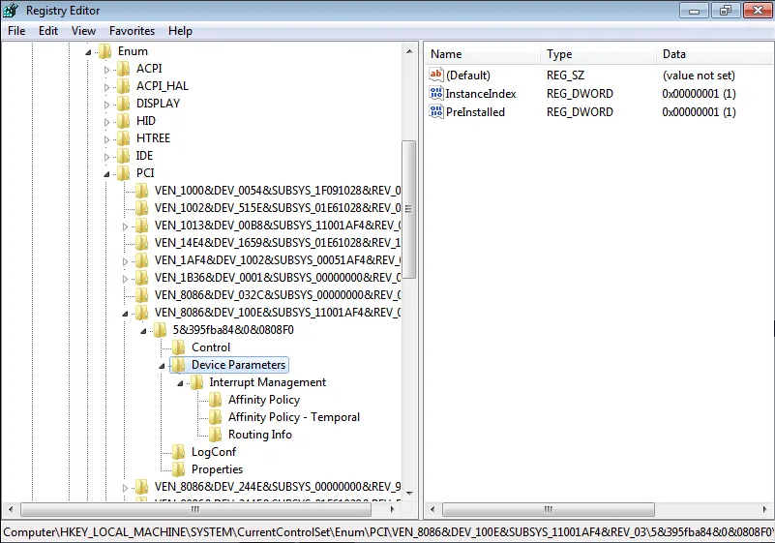Click the (Default) string value icon
The height and width of the screenshot is (543, 775).
tap(436, 75)
